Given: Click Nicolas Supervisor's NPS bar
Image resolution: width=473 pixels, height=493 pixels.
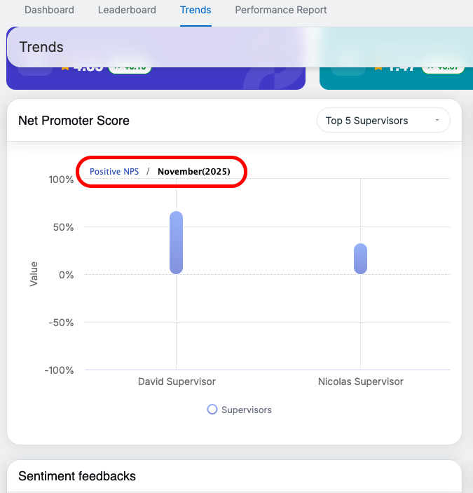Looking at the screenshot, I should (360, 259).
